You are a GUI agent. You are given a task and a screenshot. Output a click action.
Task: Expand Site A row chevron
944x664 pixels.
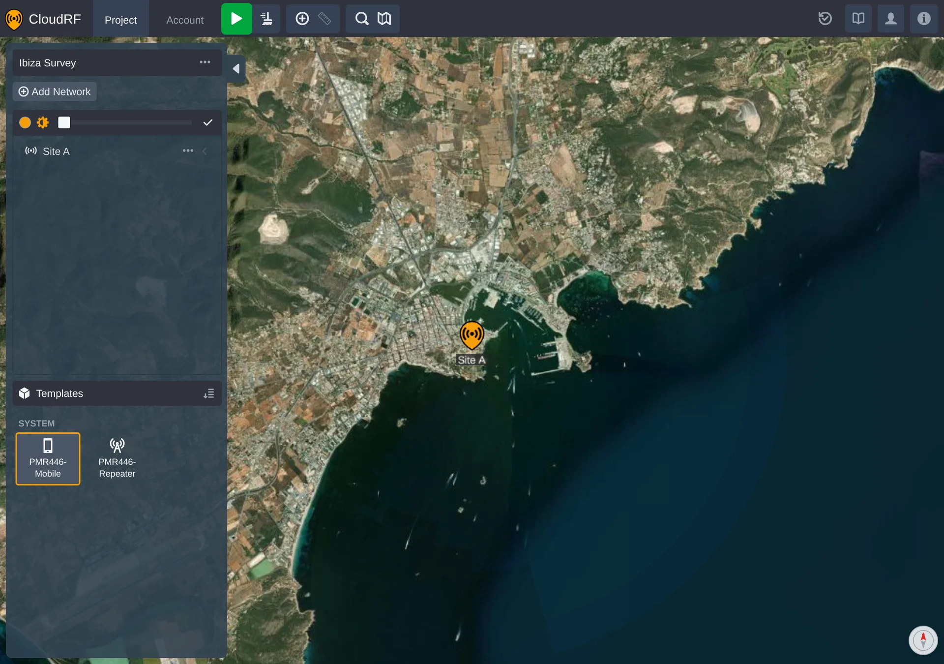[205, 151]
